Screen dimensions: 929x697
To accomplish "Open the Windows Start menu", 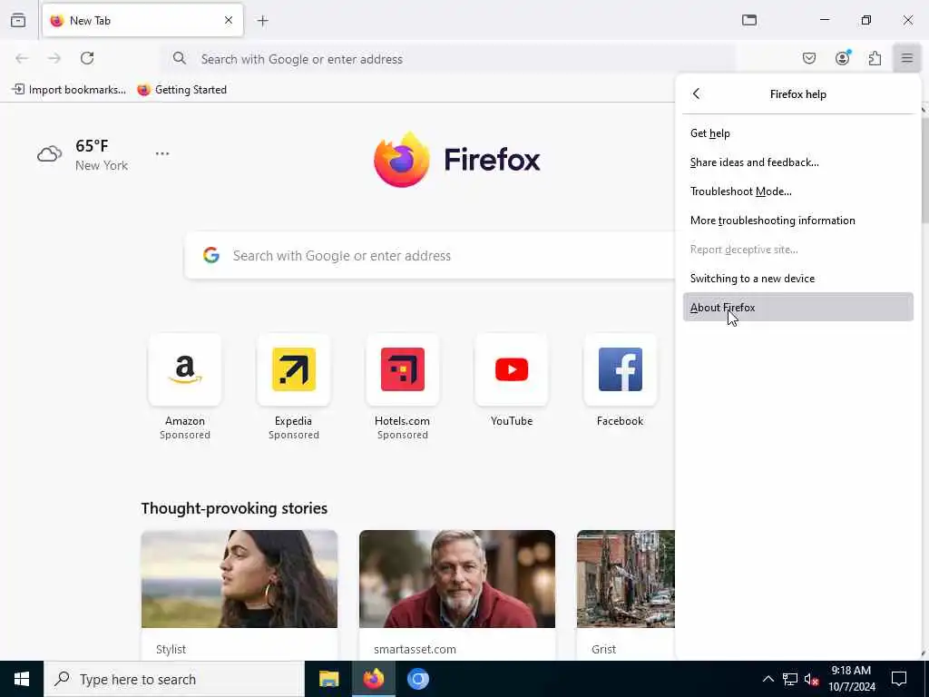I will point(22,679).
